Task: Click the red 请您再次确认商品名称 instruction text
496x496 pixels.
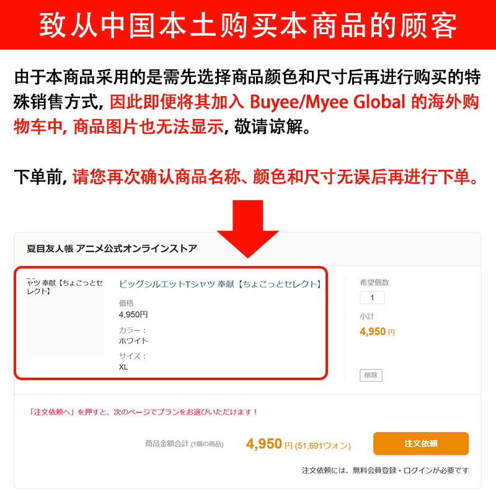Action: coord(275,177)
